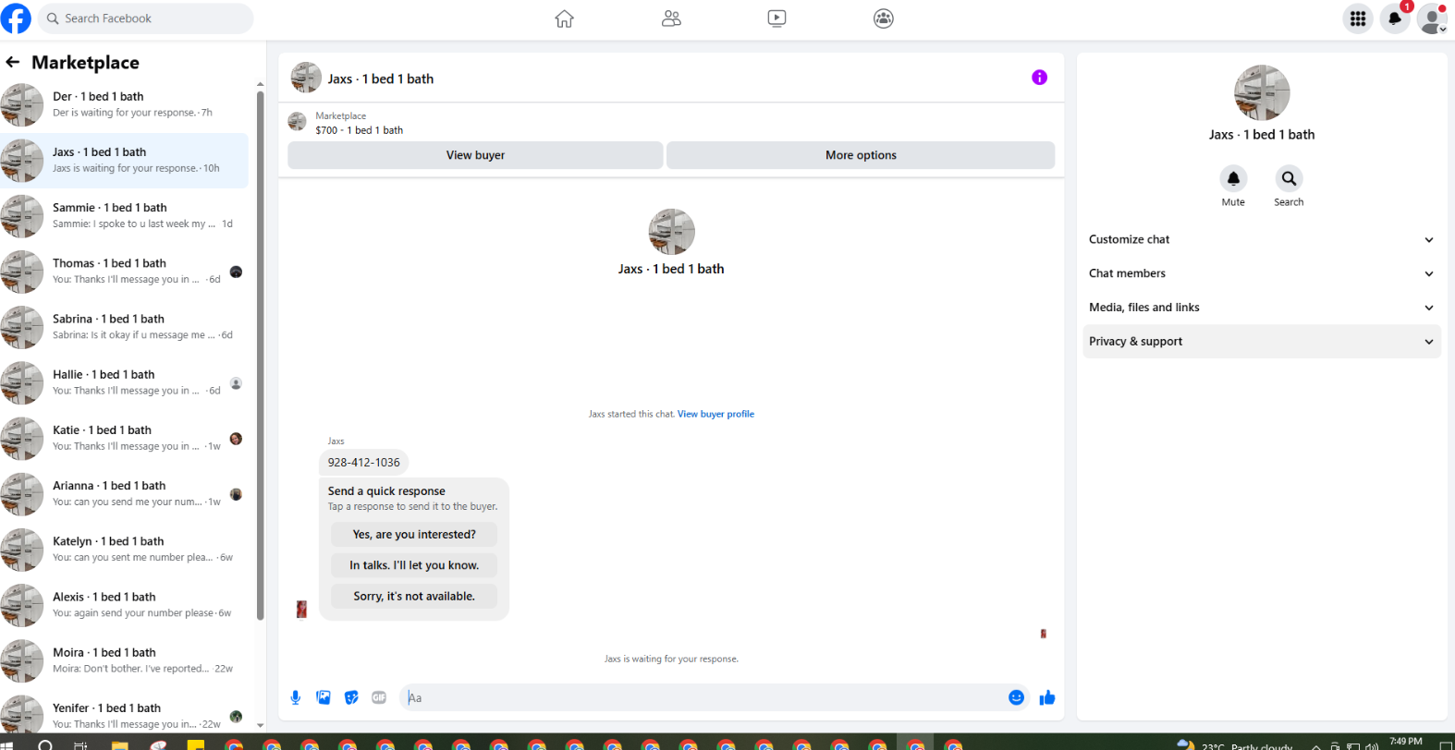
Task: Click the conversation list scrollbar
Action: pyautogui.click(x=260, y=356)
